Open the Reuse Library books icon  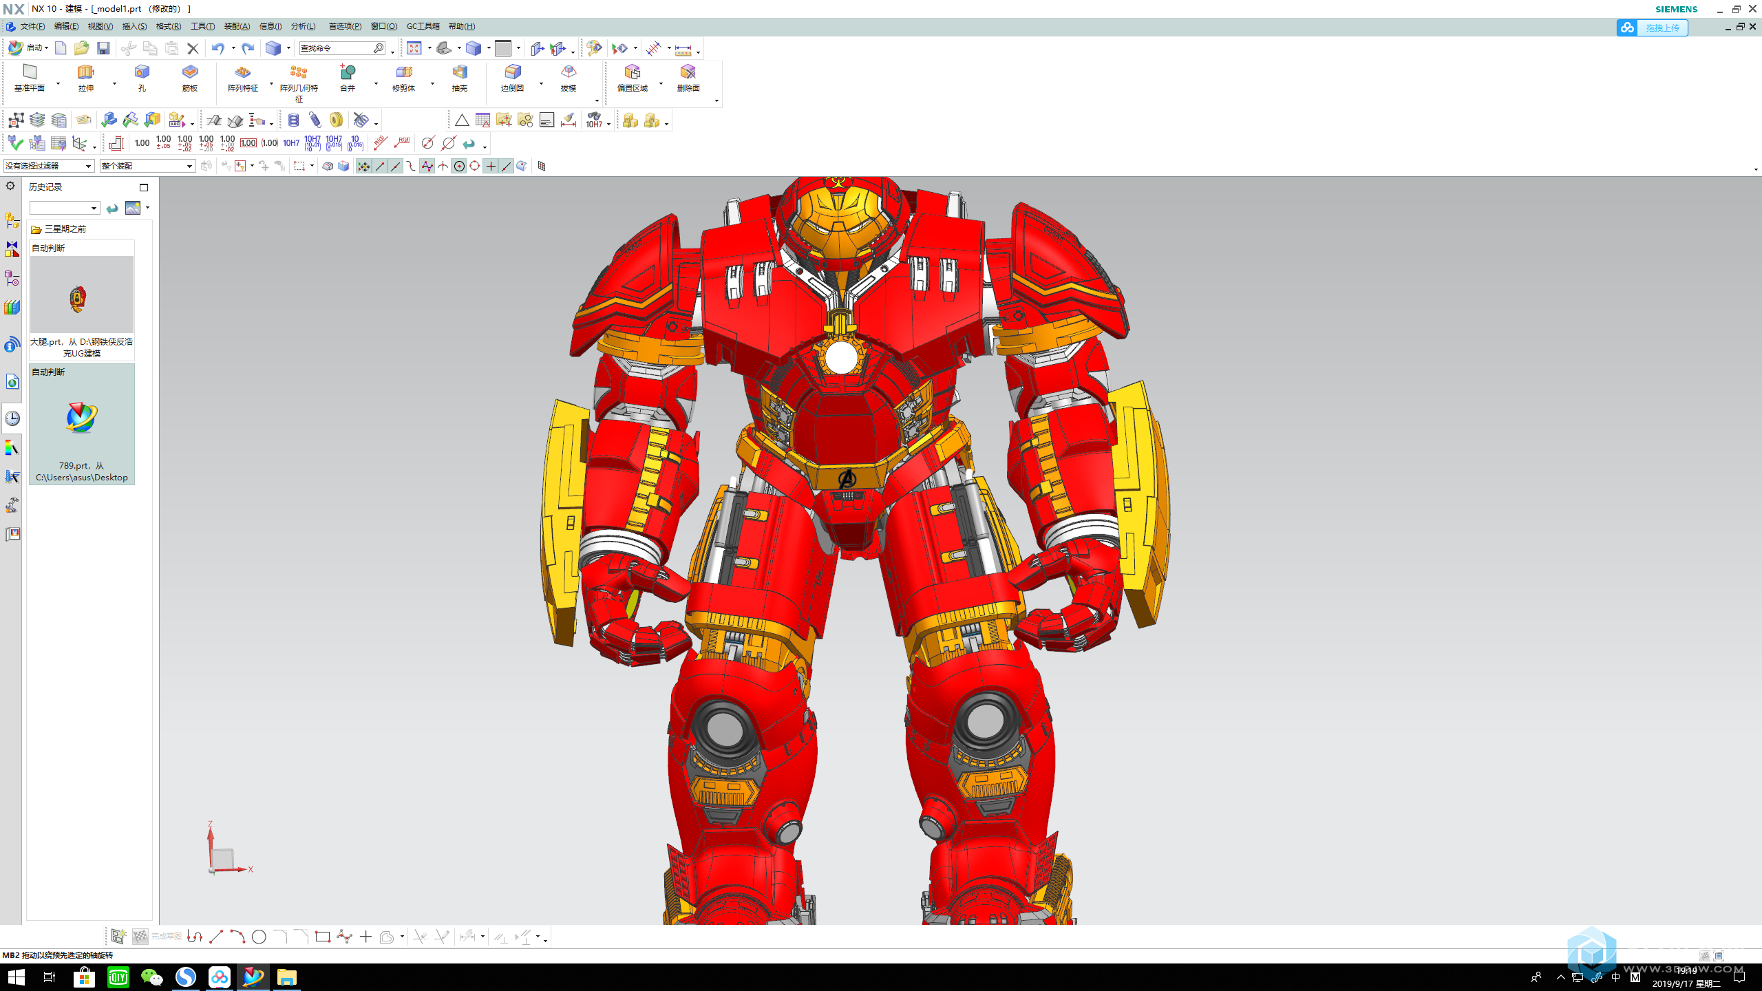point(12,308)
